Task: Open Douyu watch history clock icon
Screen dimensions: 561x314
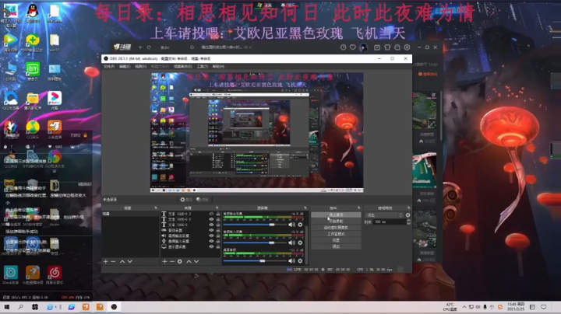Action: [343, 47]
